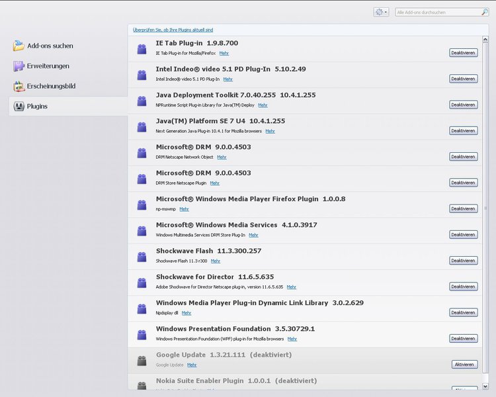
Task: Open Mehr link for IE Tab Plug-in
Action: tap(224, 53)
